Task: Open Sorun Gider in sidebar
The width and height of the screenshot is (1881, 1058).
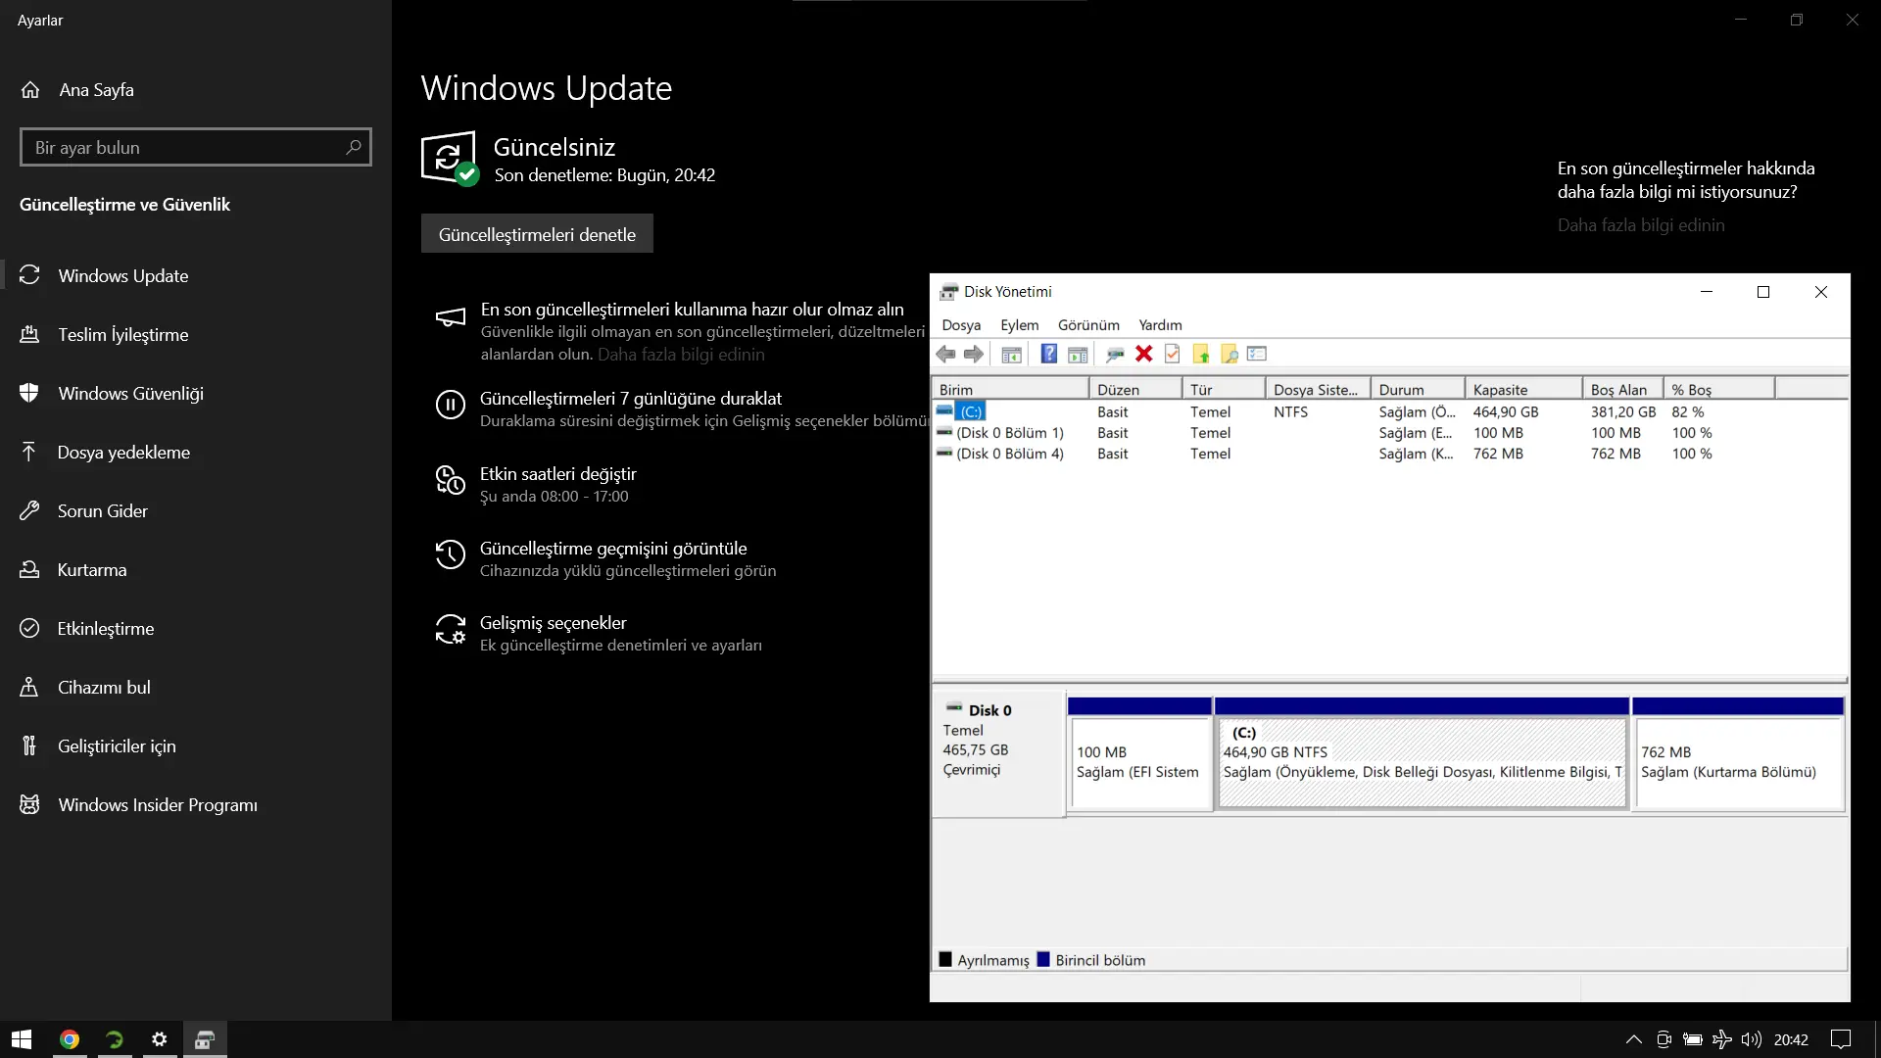Action: [196, 511]
